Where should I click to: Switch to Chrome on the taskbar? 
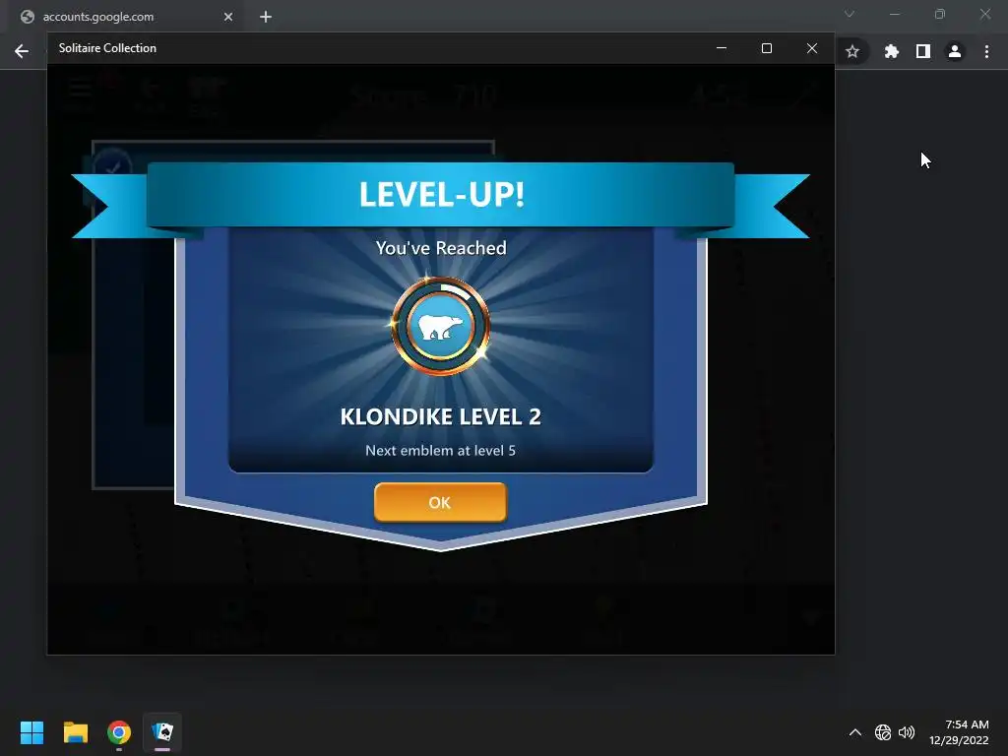point(119,732)
